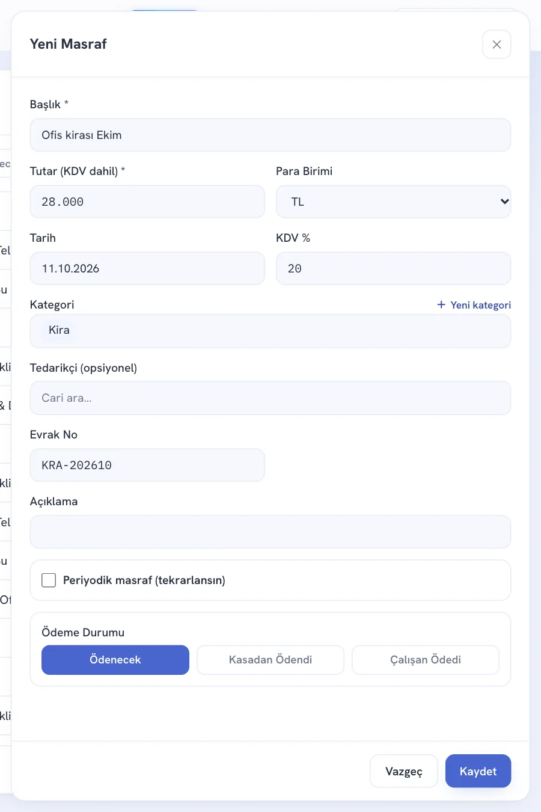Click the empty Açıklama text field

point(270,532)
